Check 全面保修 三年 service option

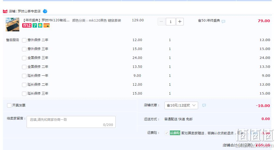pos(24,58)
